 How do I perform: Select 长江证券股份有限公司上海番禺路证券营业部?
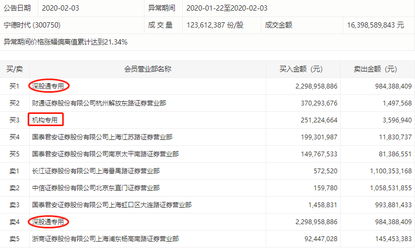pos(96,171)
